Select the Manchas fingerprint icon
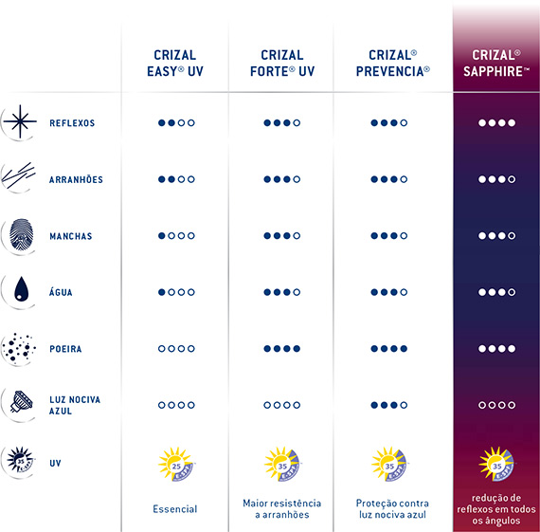 click(21, 234)
